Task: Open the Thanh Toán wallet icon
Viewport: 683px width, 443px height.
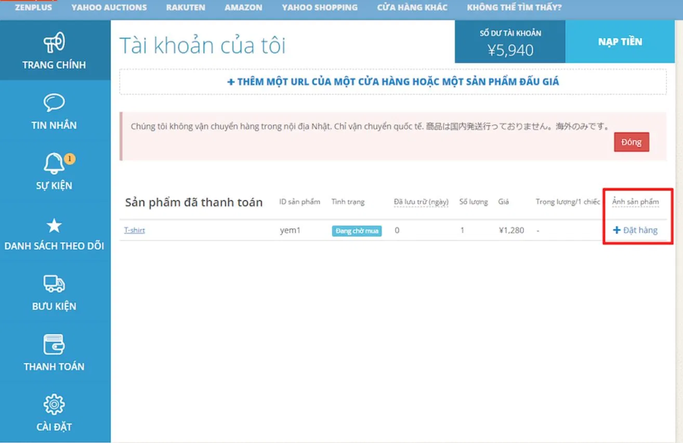Action: point(54,345)
